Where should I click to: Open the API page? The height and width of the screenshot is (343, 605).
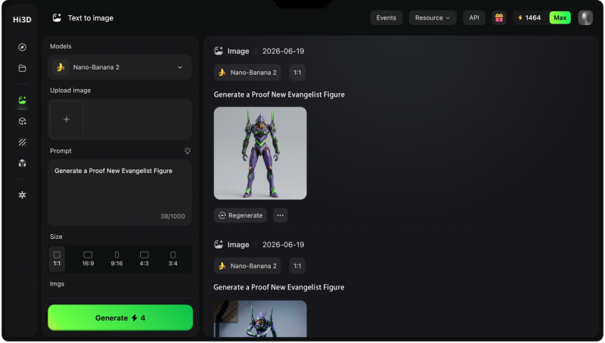(x=474, y=17)
